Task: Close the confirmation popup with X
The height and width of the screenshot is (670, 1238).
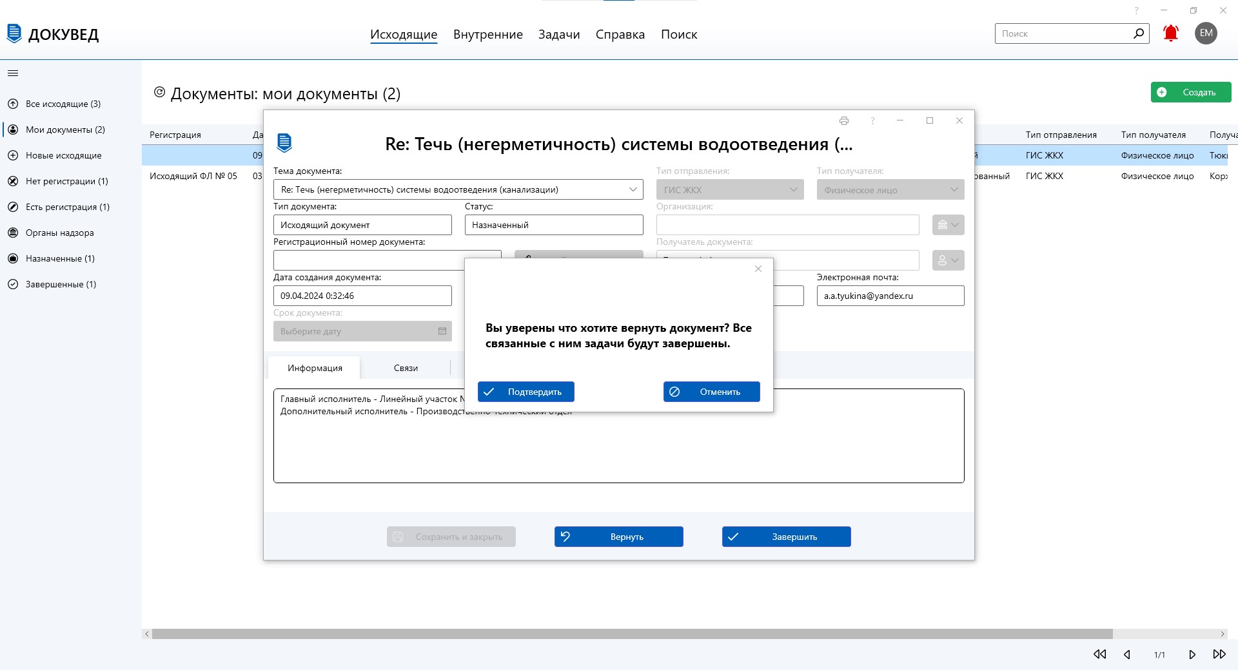Action: pyautogui.click(x=758, y=269)
